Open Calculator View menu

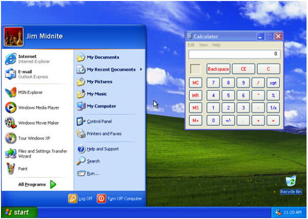204,45
